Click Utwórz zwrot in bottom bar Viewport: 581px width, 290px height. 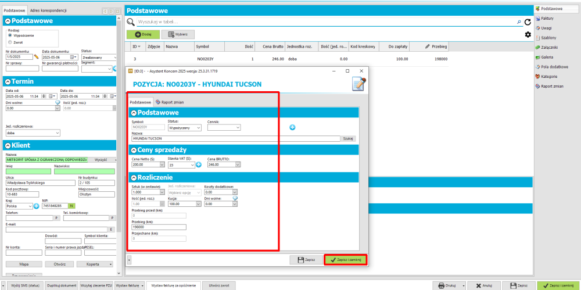pyautogui.click(x=219, y=285)
